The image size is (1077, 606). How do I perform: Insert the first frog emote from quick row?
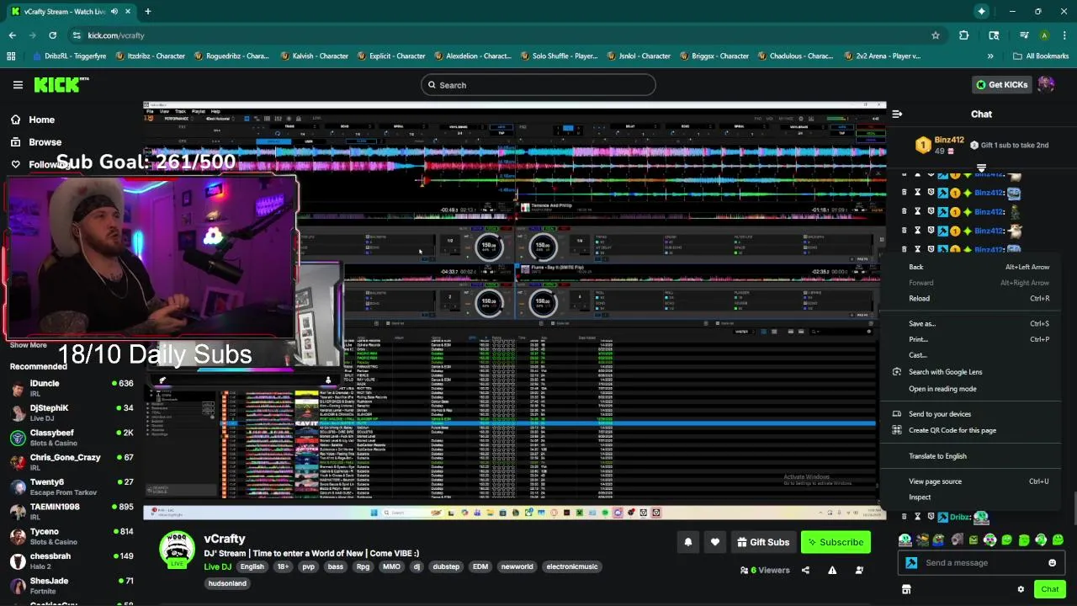pos(905,540)
